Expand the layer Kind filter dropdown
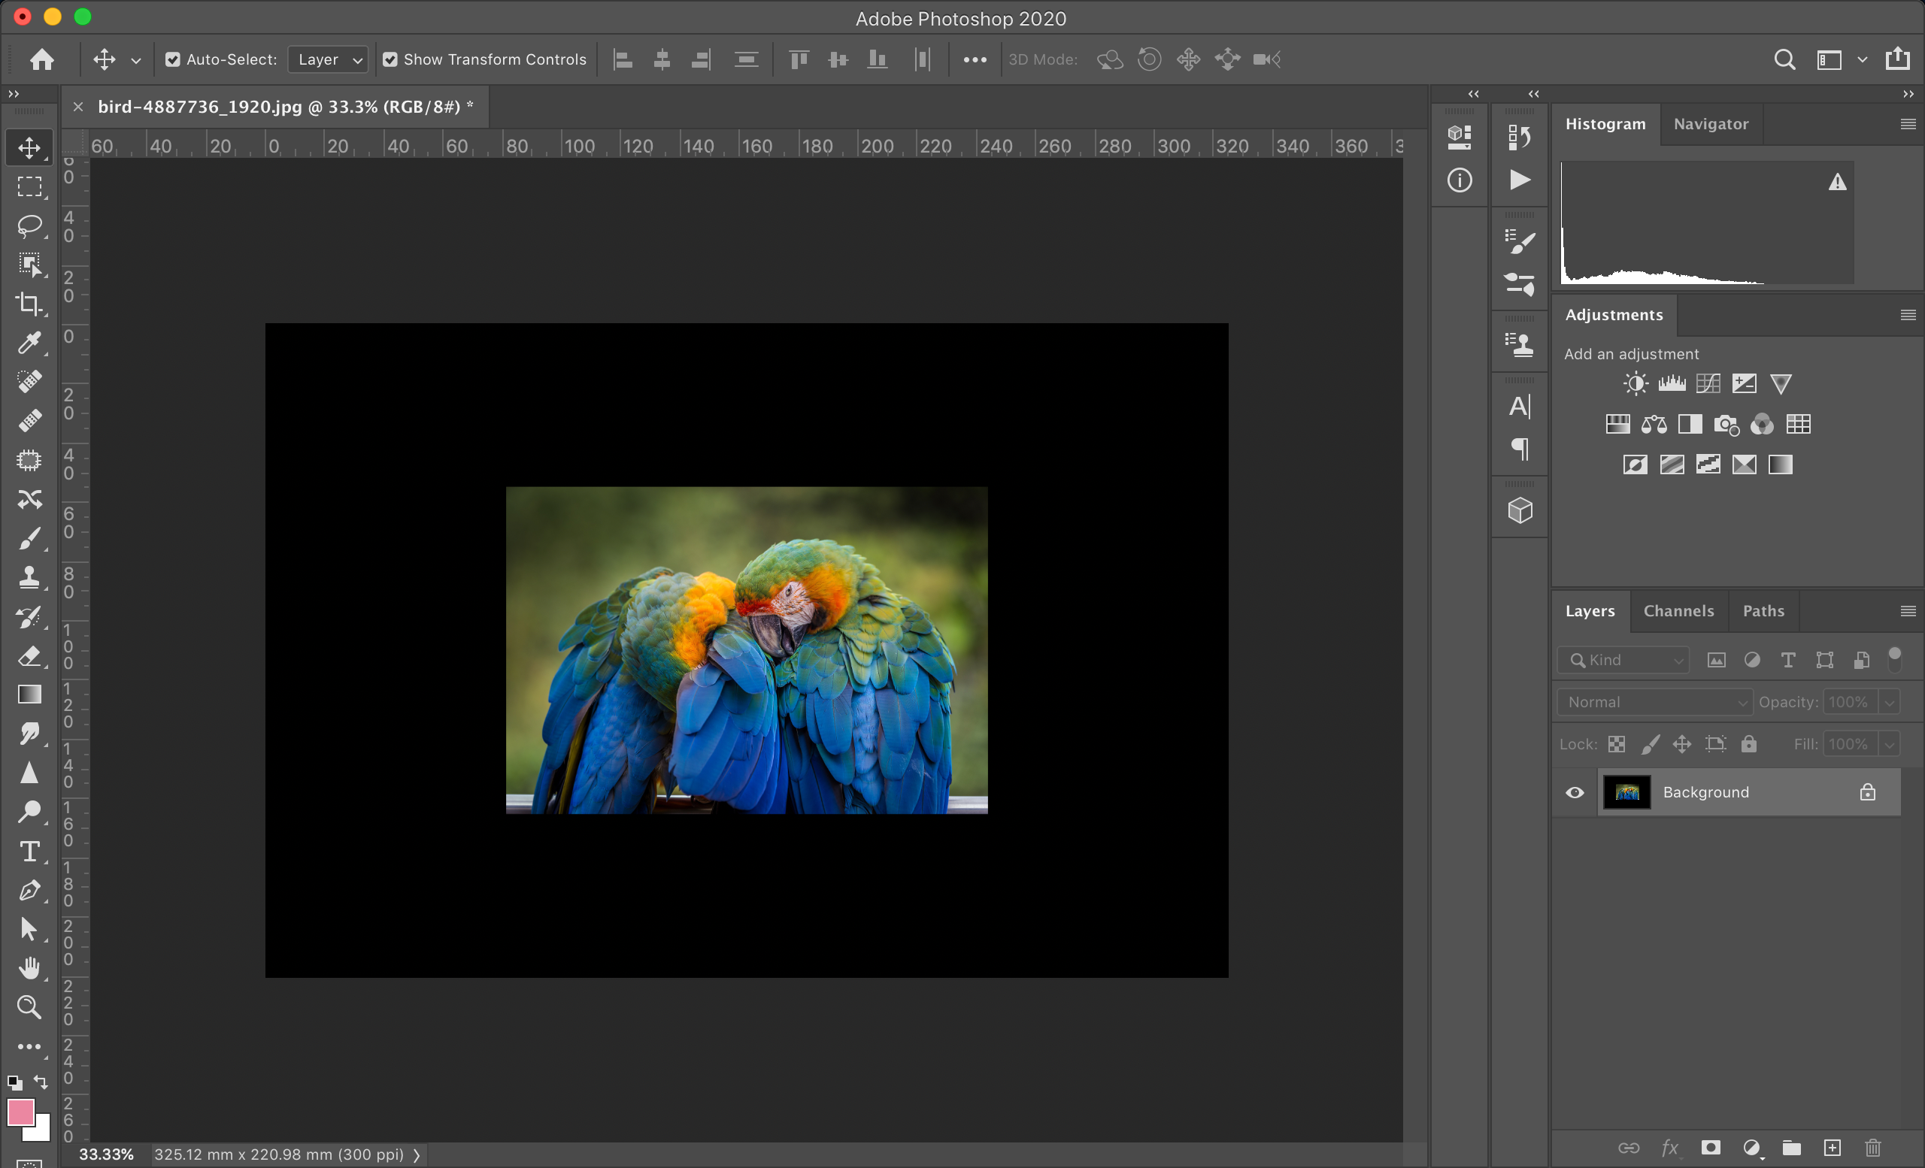The width and height of the screenshot is (1925, 1168). 1625,660
